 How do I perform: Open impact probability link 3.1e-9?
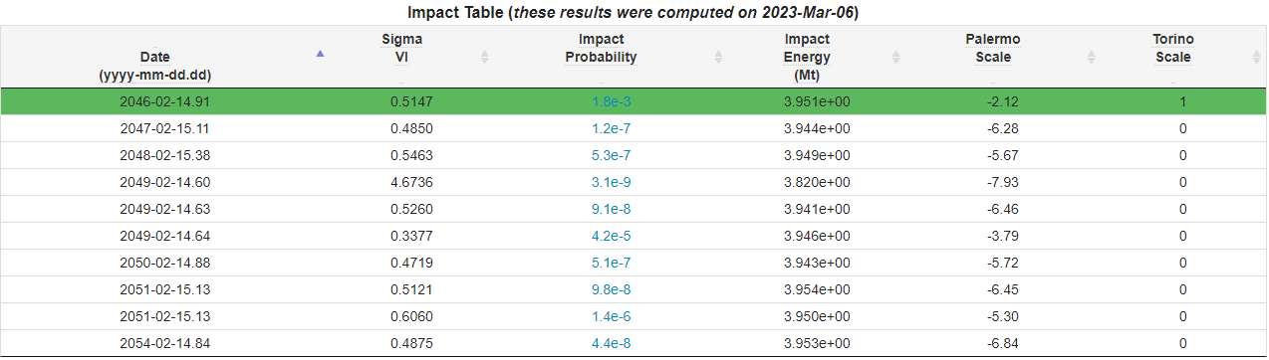pyautogui.click(x=611, y=182)
